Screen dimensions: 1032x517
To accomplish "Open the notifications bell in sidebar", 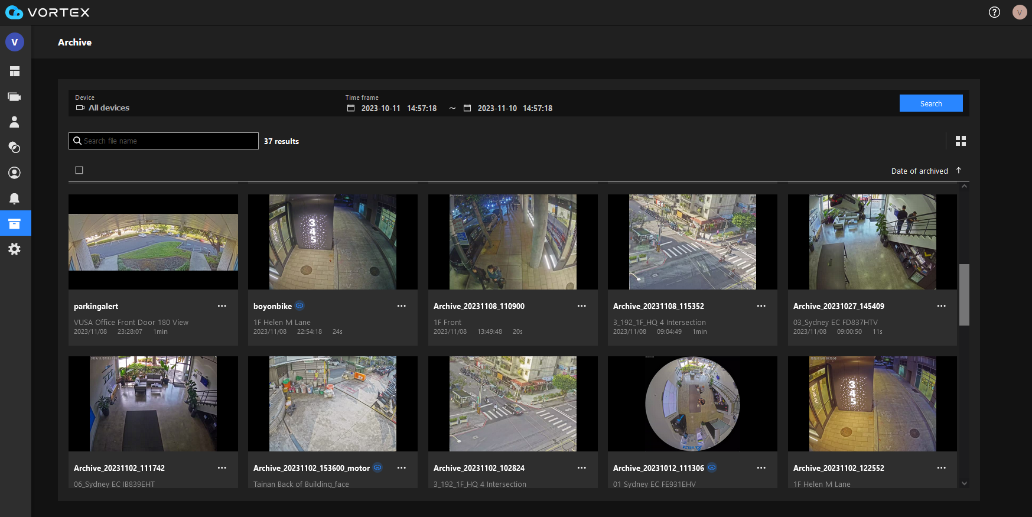I will click(15, 199).
